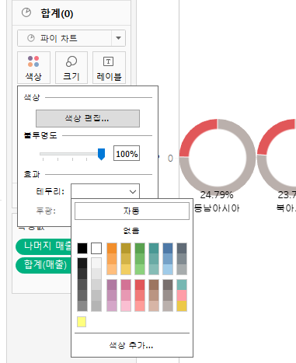Click the 24.79% label
Image resolution: width=296 pixels, height=363 pixels.
[x=217, y=195]
